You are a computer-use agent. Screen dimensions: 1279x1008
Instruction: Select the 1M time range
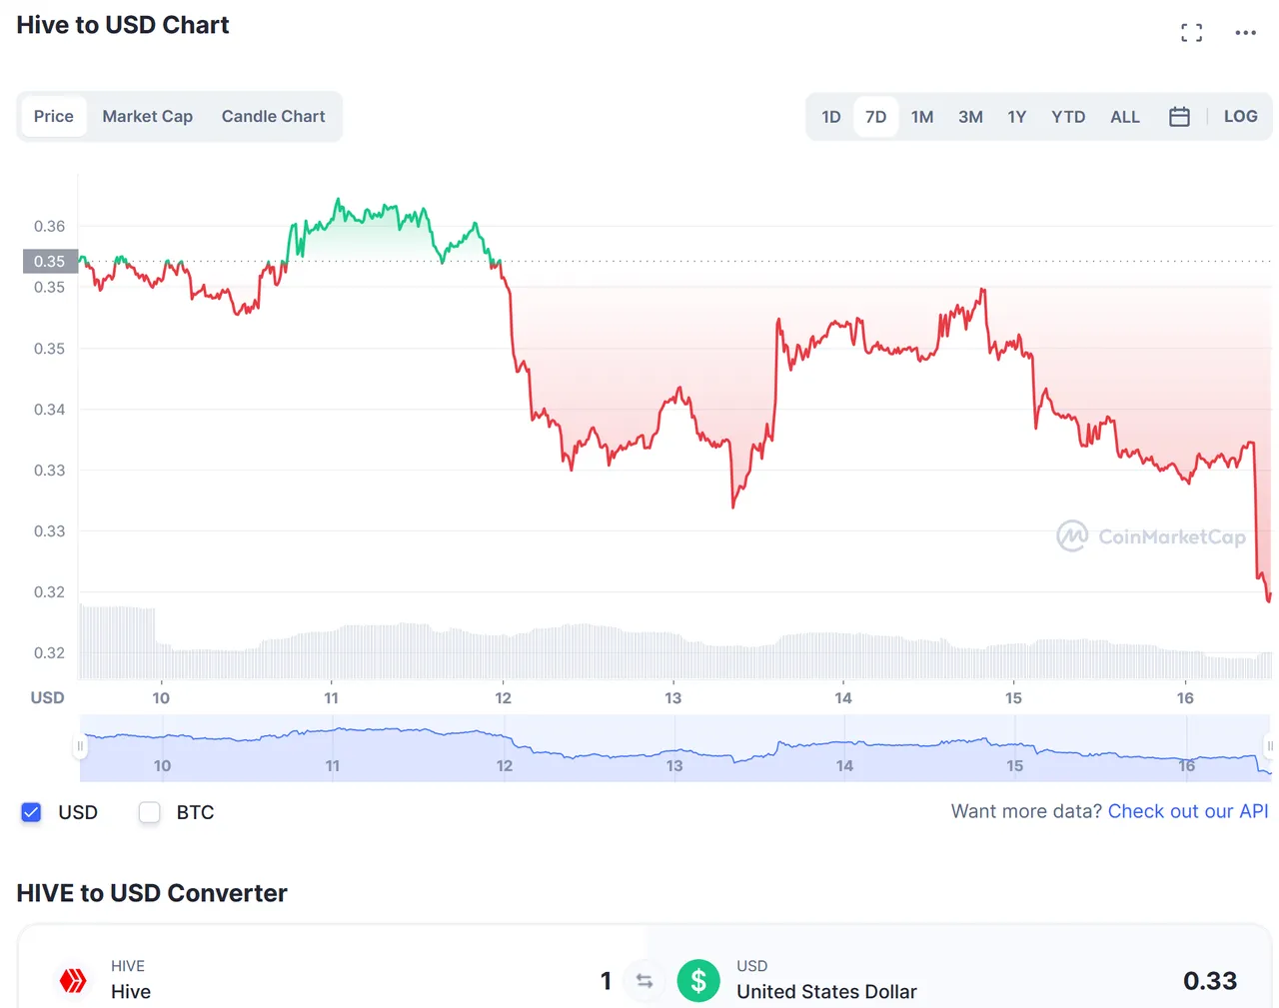pos(922,117)
